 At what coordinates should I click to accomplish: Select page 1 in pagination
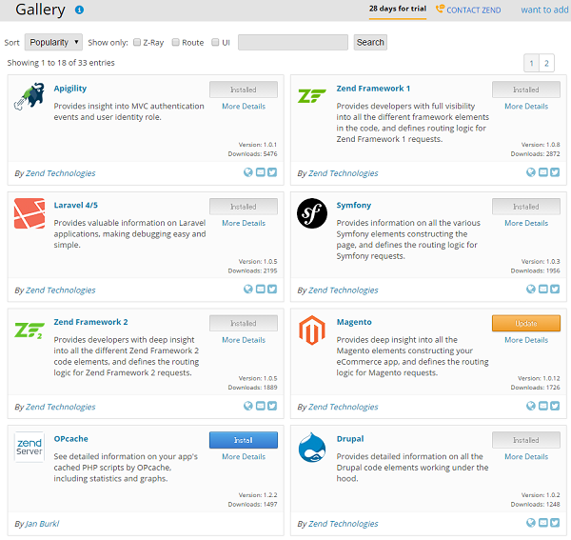pyautogui.click(x=532, y=63)
